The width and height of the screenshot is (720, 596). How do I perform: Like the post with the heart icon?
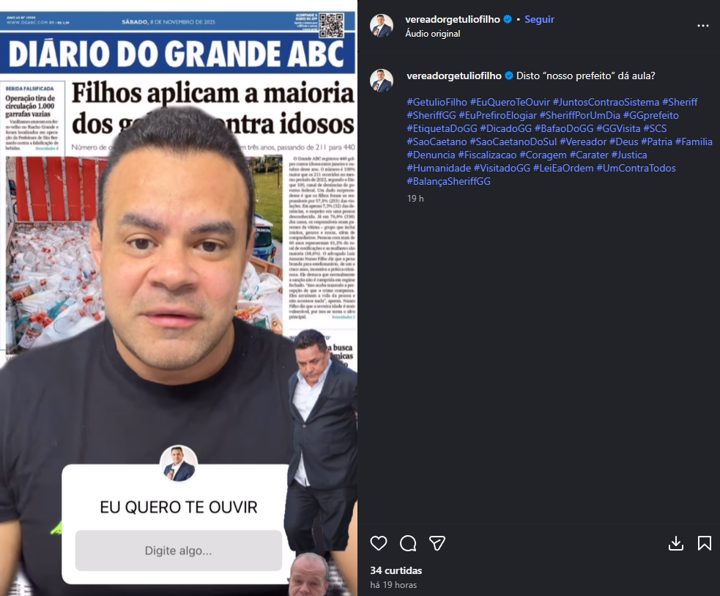point(379,543)
